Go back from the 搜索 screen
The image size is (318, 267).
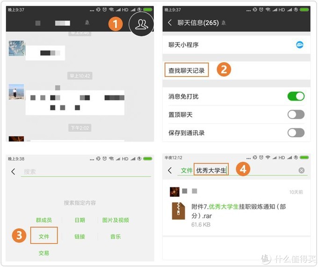tap(13, 172)
